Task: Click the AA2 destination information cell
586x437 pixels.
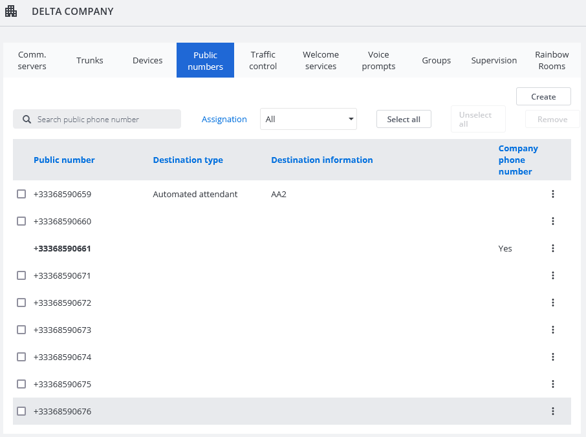Action: [x=279, y=194]
